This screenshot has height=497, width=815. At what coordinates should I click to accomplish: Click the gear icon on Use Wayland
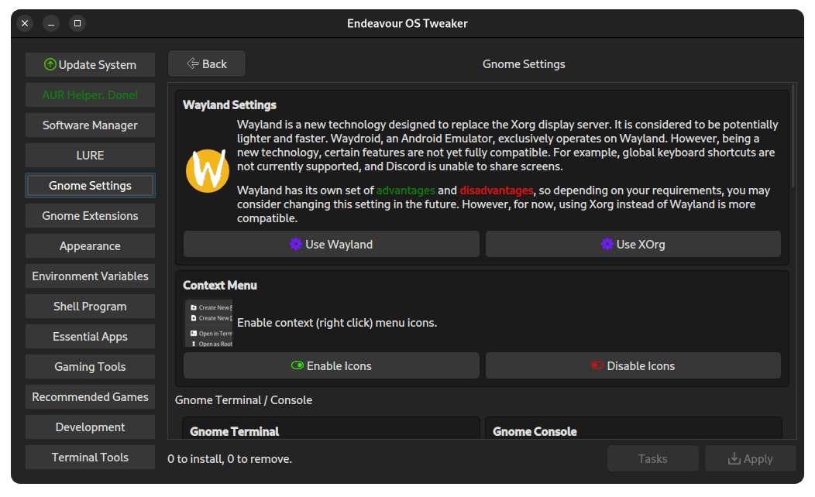[x=296, y=244]
